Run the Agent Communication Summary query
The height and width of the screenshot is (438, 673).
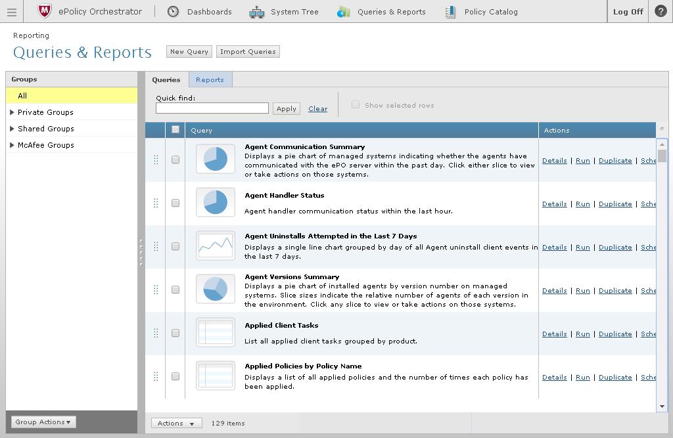[582, 160]
